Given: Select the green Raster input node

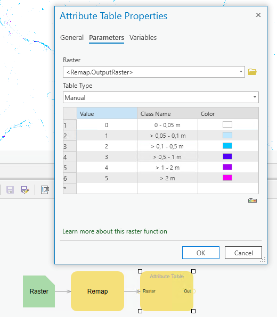Looking at the screenshot, I should click(39, 291).
